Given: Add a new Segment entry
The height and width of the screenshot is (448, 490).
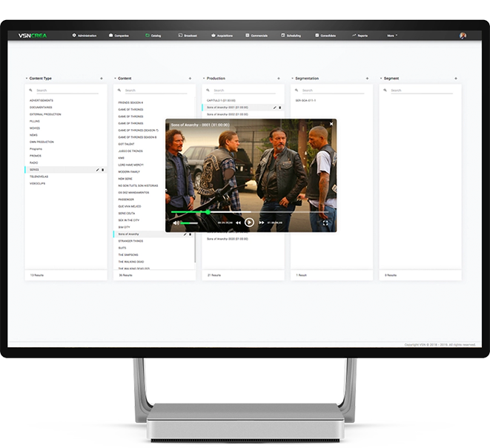Looking at the screenshot, I should point(456,79).
